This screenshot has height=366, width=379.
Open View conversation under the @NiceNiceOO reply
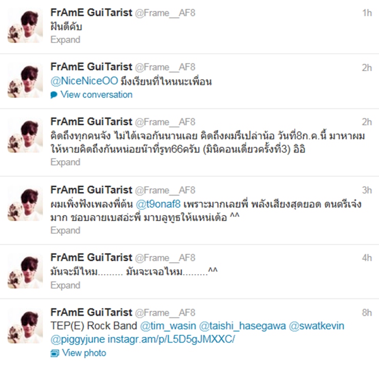tap(96, 95)
